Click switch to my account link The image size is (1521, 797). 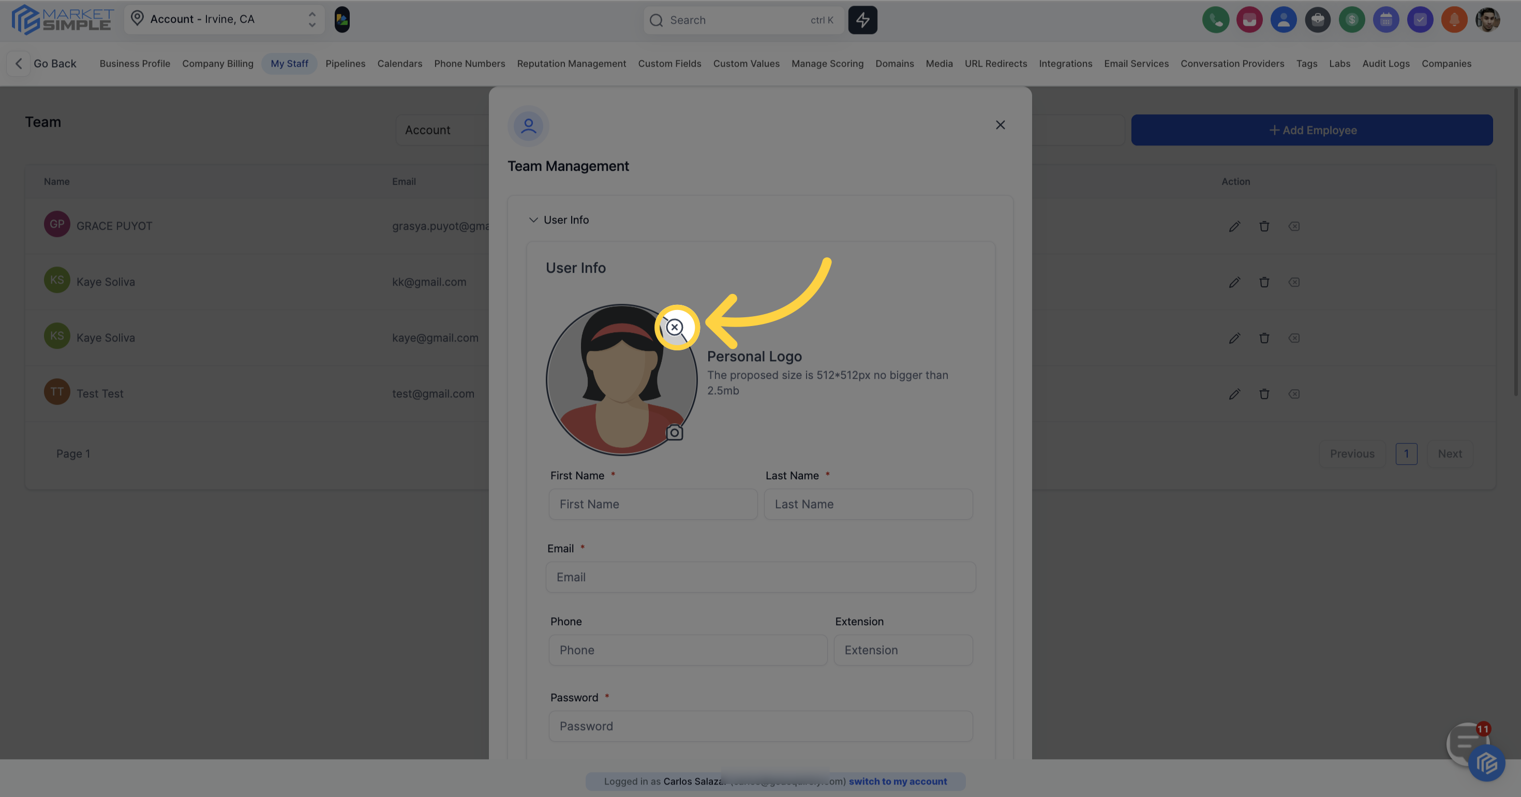[897, 781]
